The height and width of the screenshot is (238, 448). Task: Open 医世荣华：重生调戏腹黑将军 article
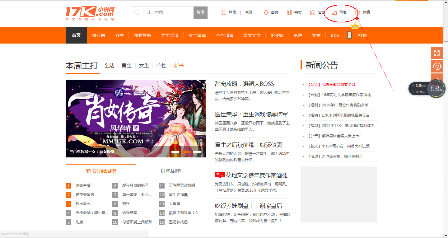[251, 114]
